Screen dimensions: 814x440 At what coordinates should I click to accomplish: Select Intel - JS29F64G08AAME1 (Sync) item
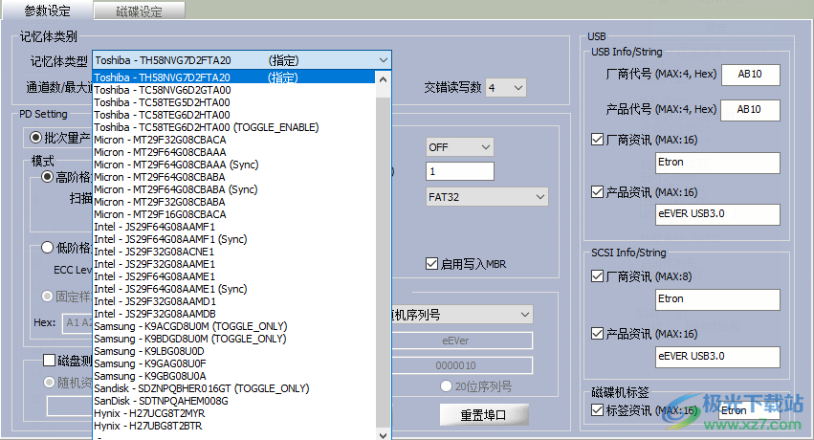click(x=233, y=289)
